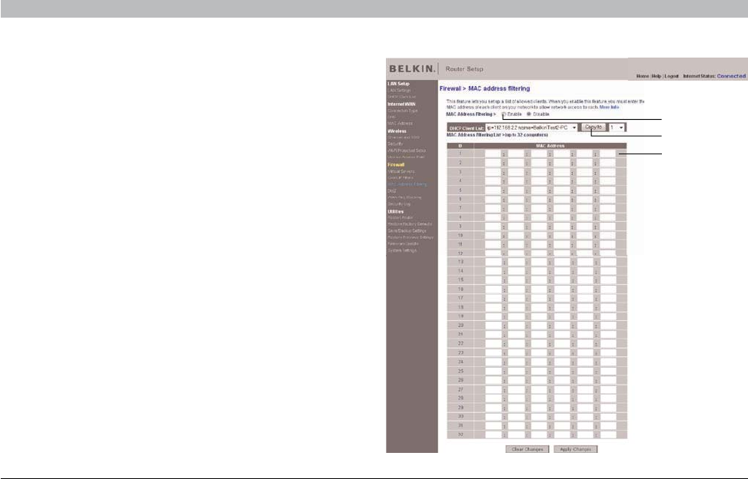
Task: Open Client IP Filters under Firewall
Action: tap(401, 177)
